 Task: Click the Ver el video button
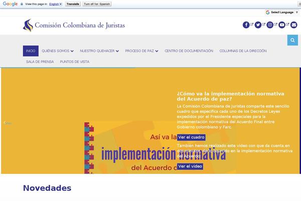(x=190, y=166)
